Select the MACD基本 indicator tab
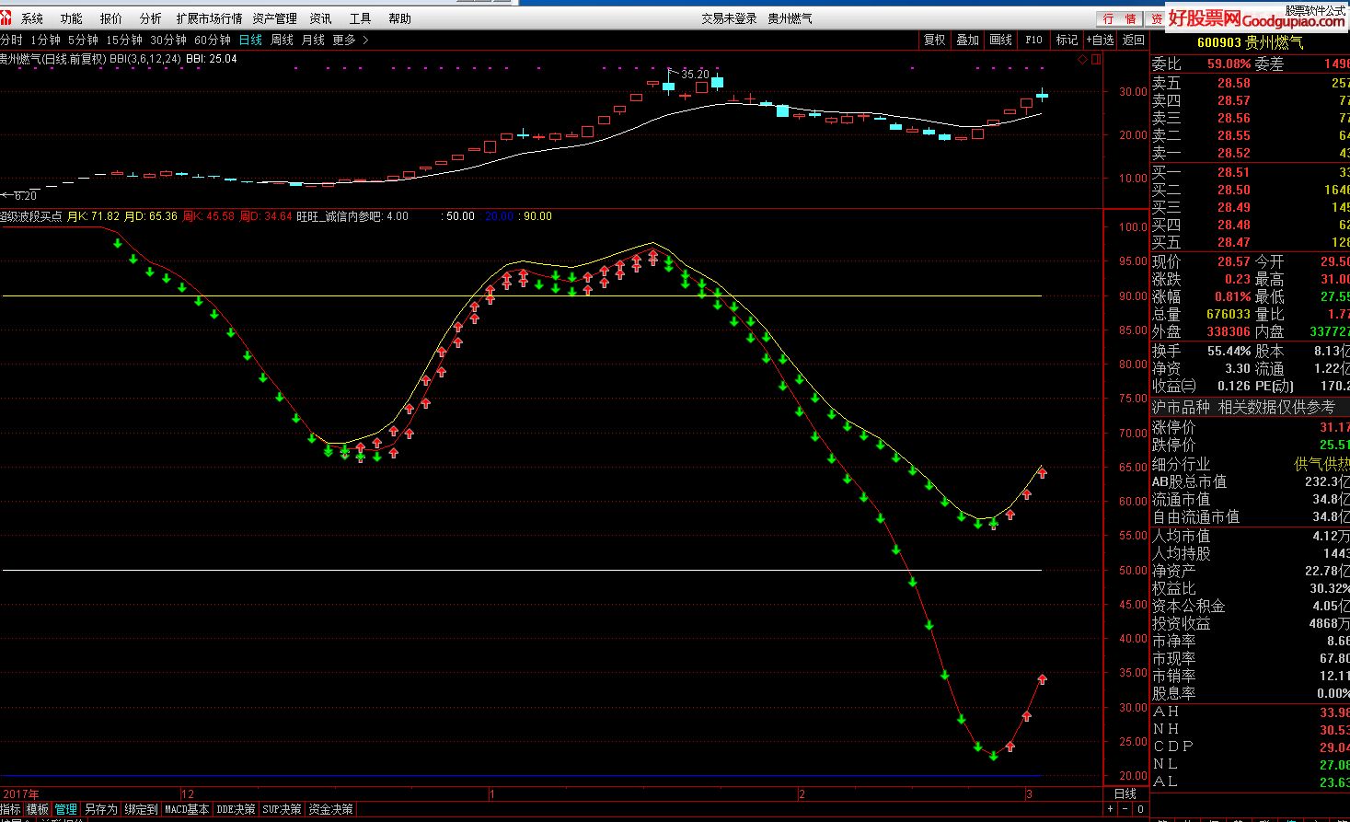 (187, 809)
